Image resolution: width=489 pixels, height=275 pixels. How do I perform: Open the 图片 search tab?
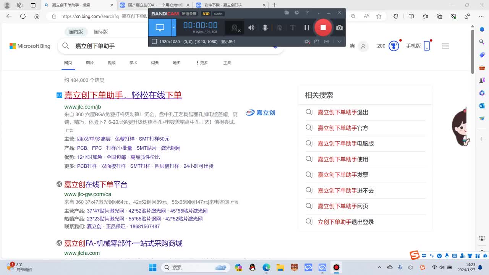pyautogui.click(x=90, y=63)
